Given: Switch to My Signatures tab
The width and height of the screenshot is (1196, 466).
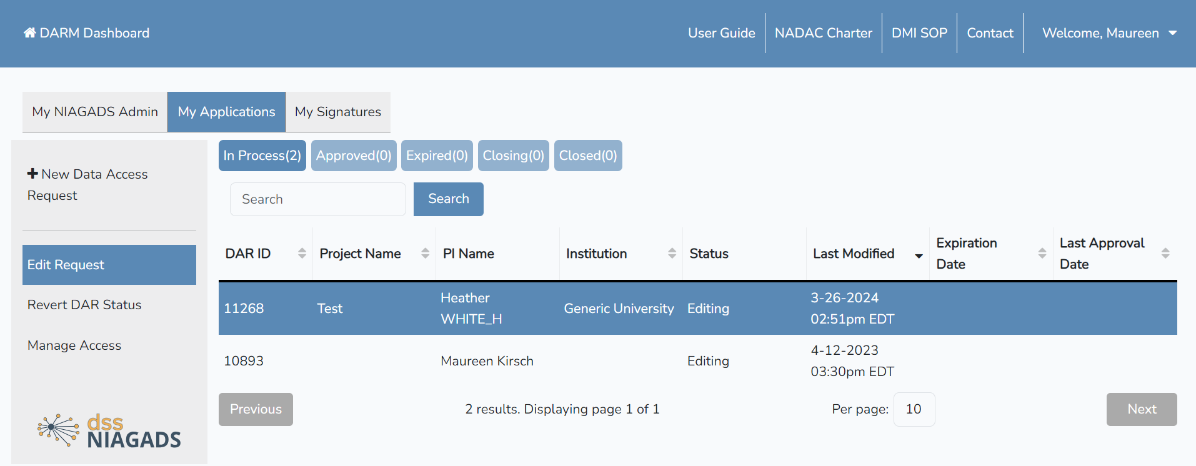Looking at the screenshot, I should (337, 112).
